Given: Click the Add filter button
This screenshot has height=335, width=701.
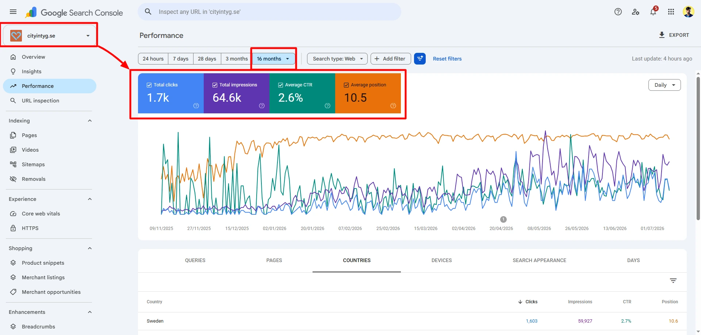Looking at the screenshot, I should tap(391, 59).
